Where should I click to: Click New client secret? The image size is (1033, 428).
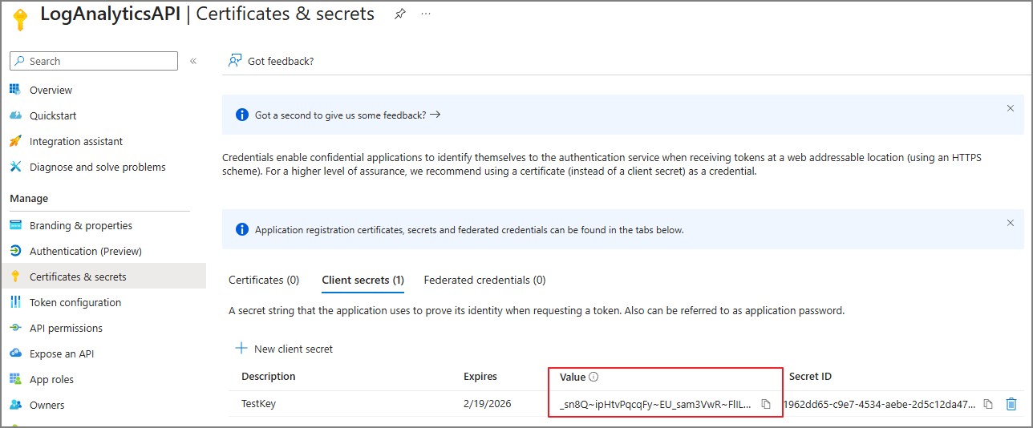pos(283,349)
